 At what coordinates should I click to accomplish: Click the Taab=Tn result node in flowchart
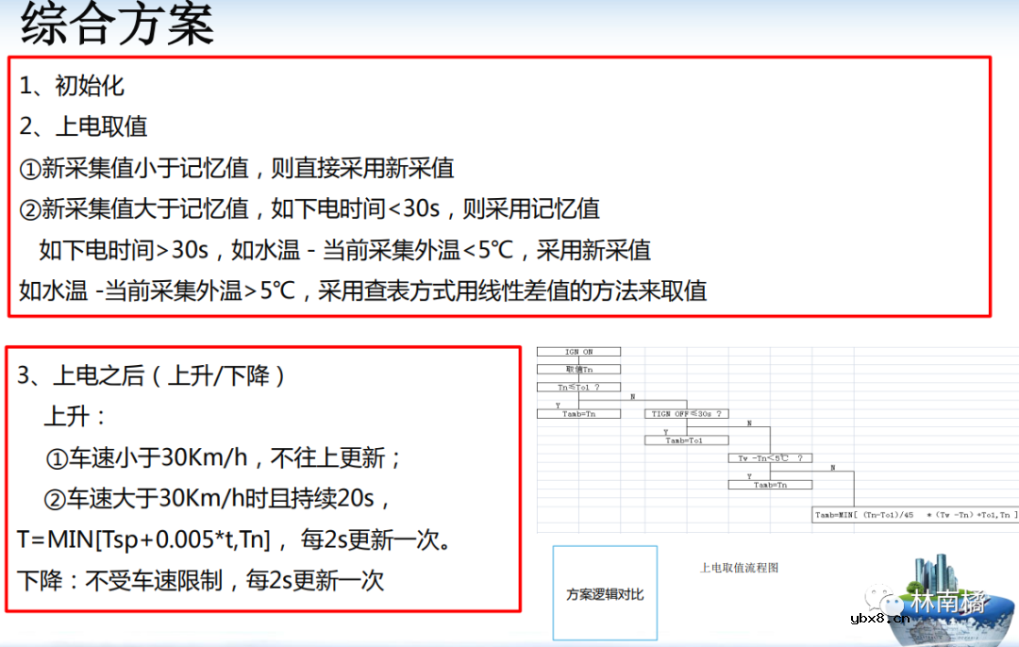click(578, 412)
